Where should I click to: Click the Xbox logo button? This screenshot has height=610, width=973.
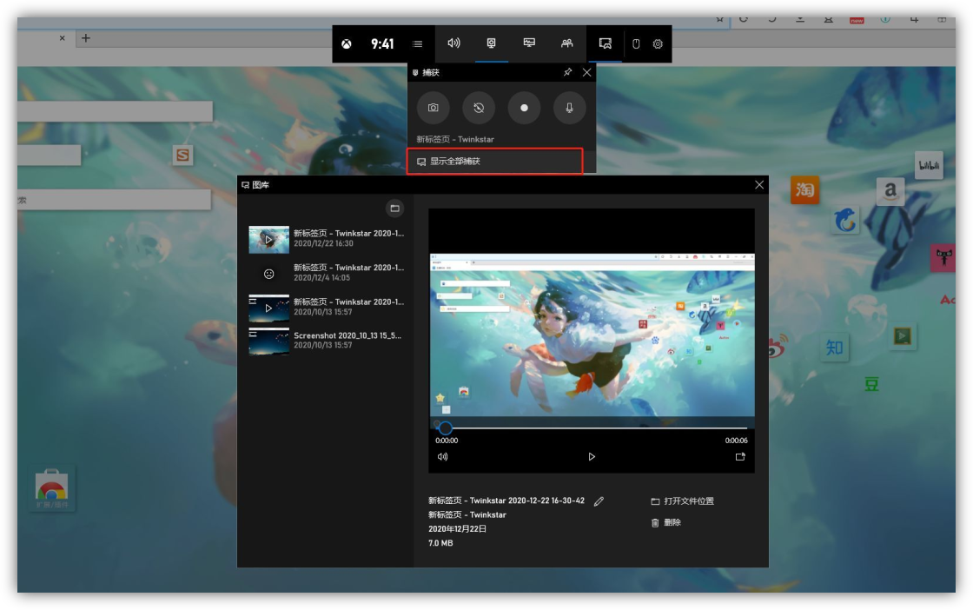point(347,43)
